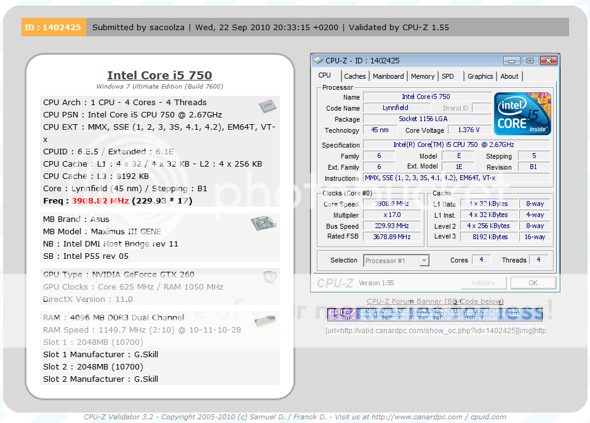This screenshot has height=423, width=590.
Task: Switch to the Caches tab
Action: (354, 76)
